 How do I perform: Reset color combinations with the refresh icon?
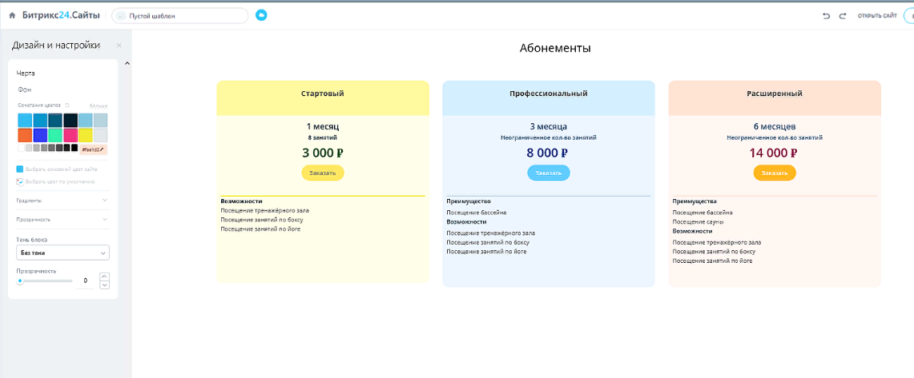[x=67, y=105]
